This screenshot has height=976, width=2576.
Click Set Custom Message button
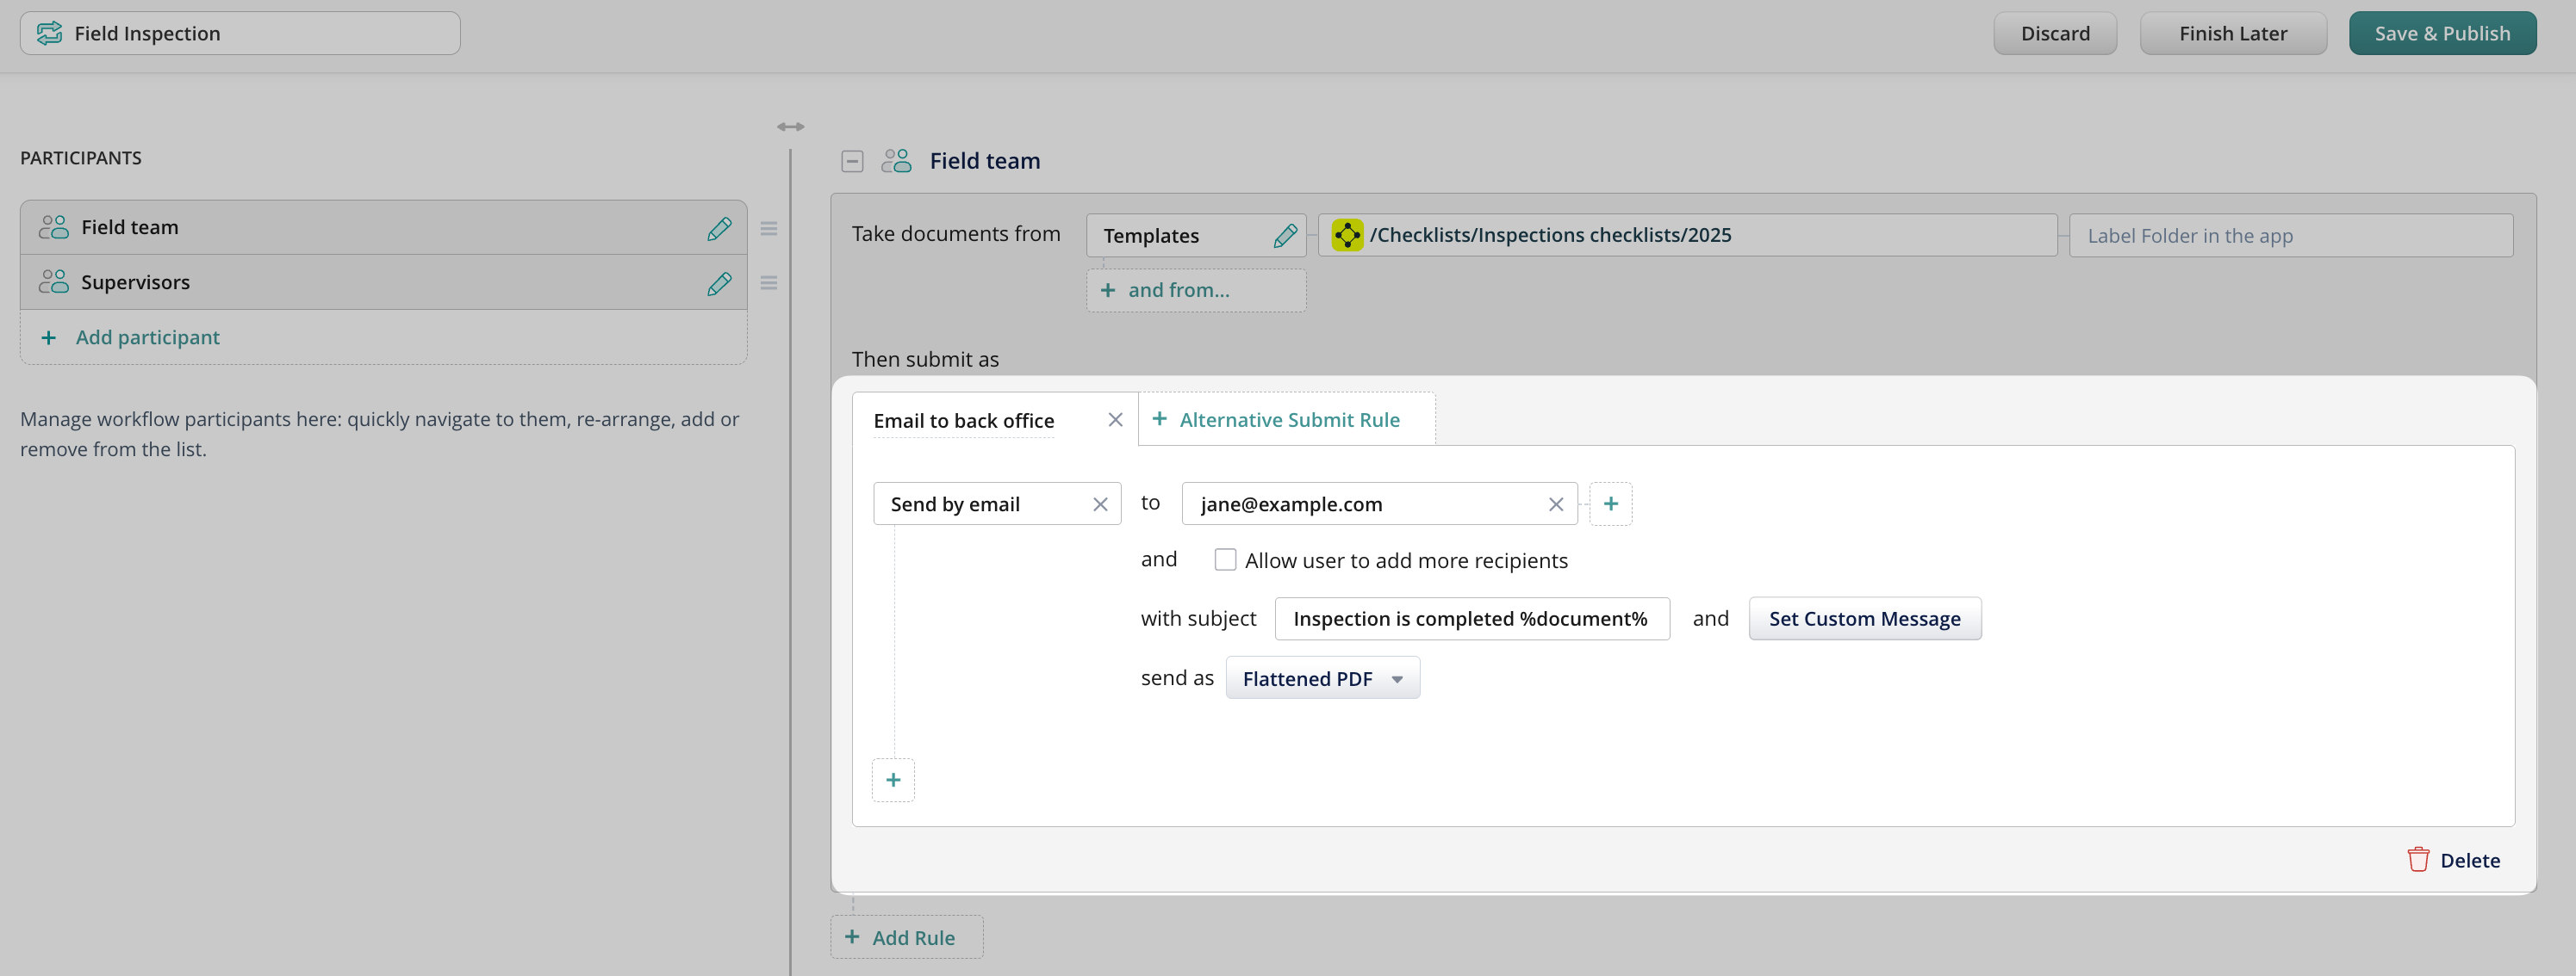click(x=1864, y=618)
